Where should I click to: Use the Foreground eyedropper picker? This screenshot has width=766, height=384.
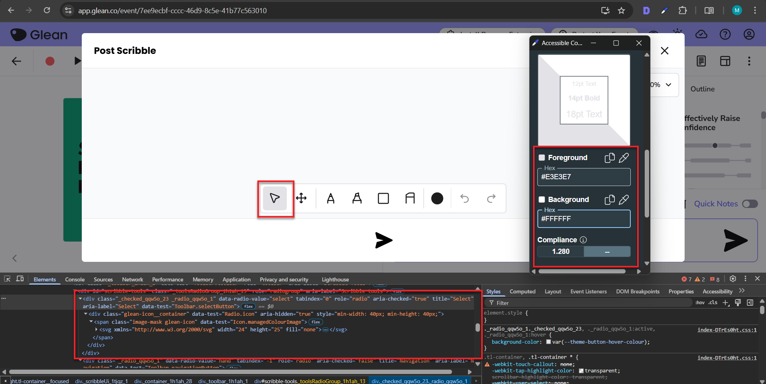point(624,158)
